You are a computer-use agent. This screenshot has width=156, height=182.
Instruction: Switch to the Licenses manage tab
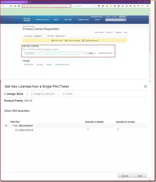click(x=40, y=64)
